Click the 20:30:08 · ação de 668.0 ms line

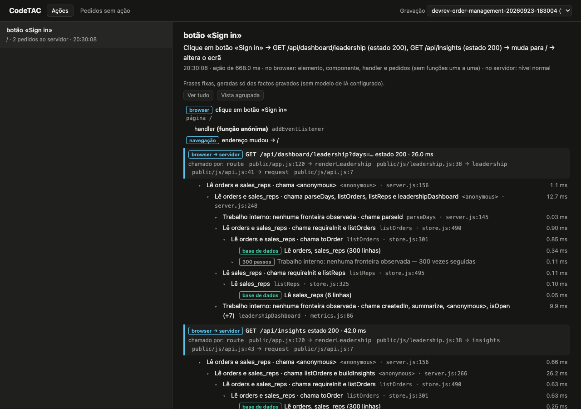(x=367, y=68)
